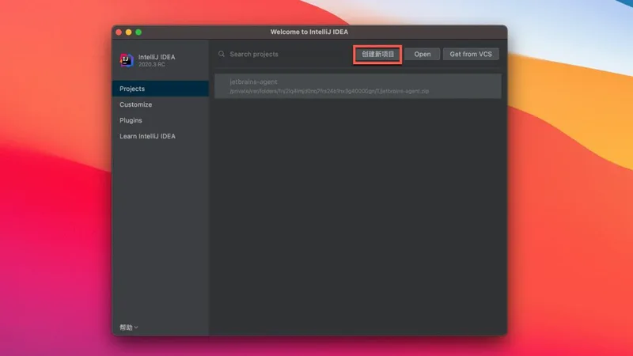Minimize the window using the yellow button
The height and width of the screenshot is (356, 633).
pos(129,32)
